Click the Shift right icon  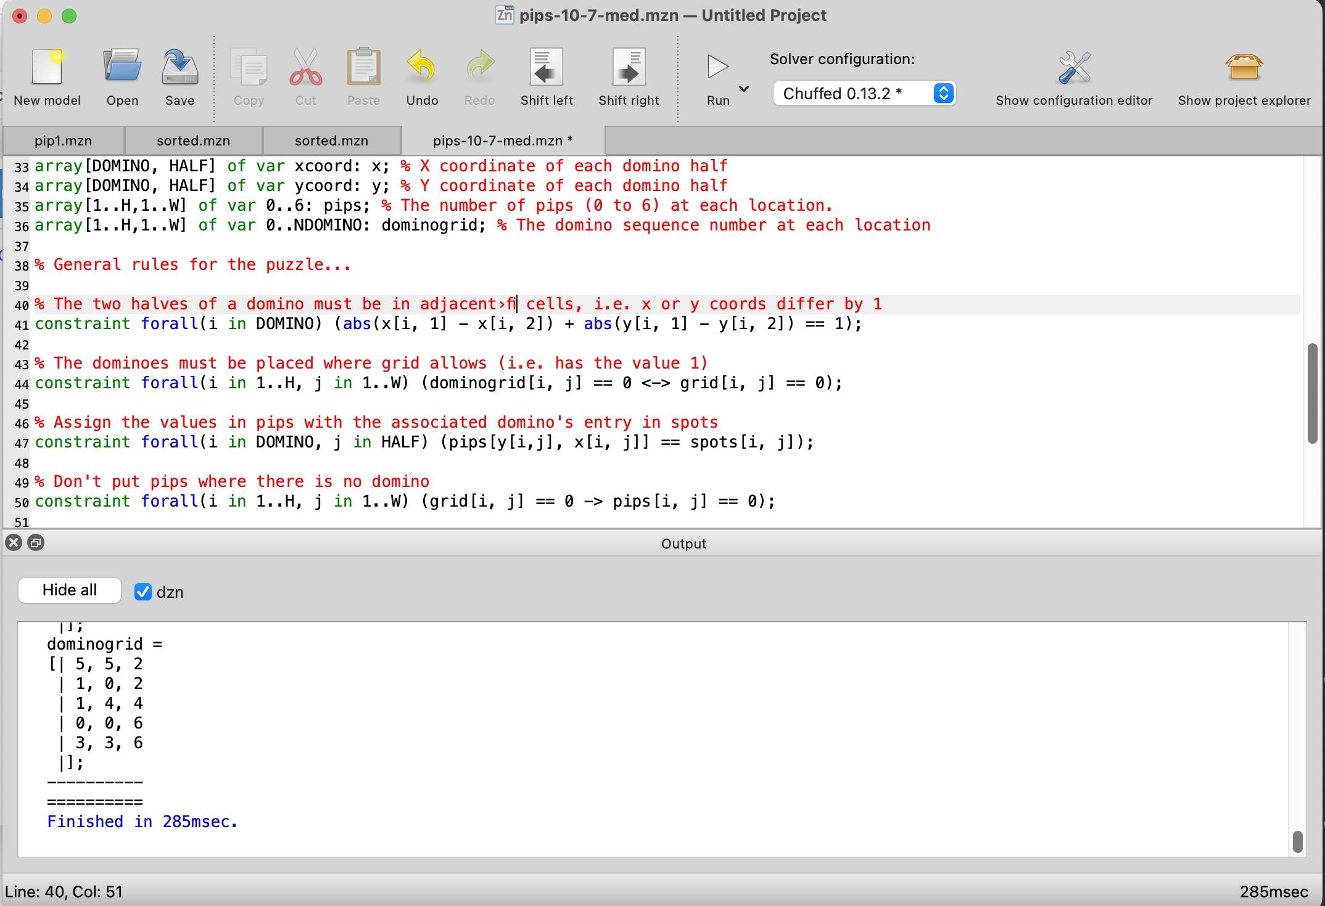pos(629,67)
